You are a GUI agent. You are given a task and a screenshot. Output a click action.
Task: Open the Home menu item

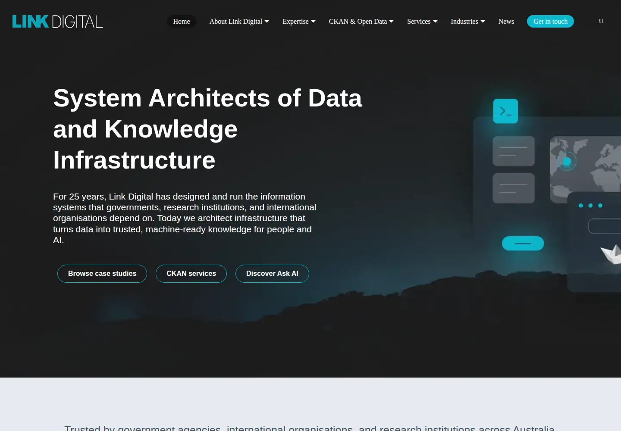182,22
